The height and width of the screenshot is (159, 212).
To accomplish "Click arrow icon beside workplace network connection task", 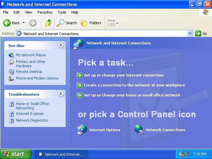I will (79, 85).
